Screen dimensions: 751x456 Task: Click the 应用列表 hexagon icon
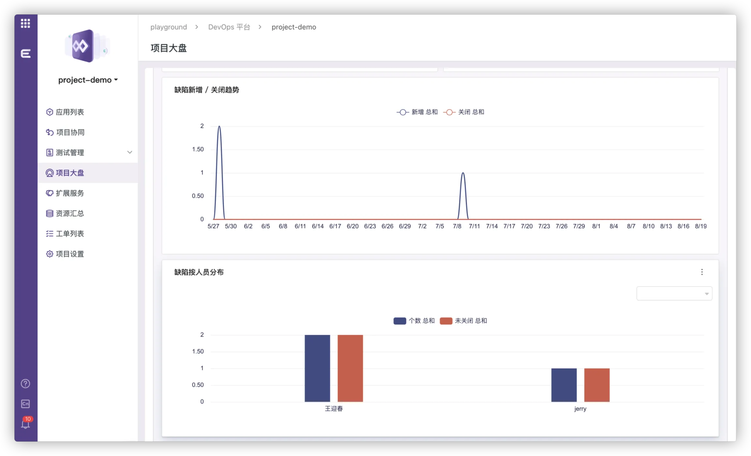[x=50, y=112]
